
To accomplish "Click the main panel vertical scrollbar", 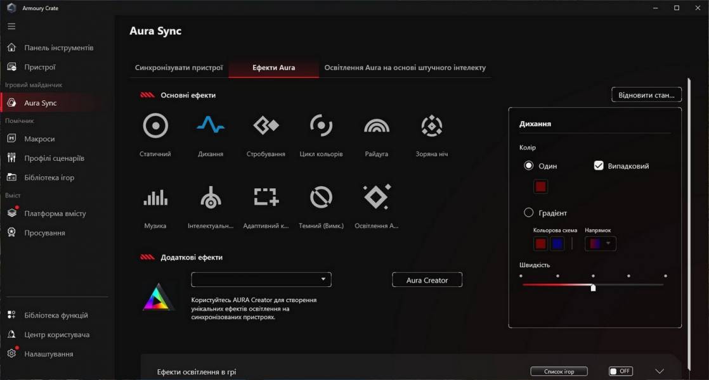I will click(x=689, y=224).
